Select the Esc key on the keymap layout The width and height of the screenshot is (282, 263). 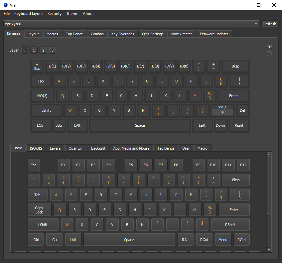tap(37, 66)
